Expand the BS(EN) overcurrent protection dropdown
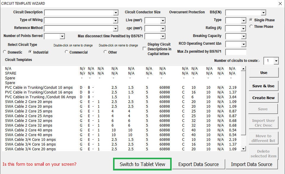285x174 pixels. pos(263,13)
